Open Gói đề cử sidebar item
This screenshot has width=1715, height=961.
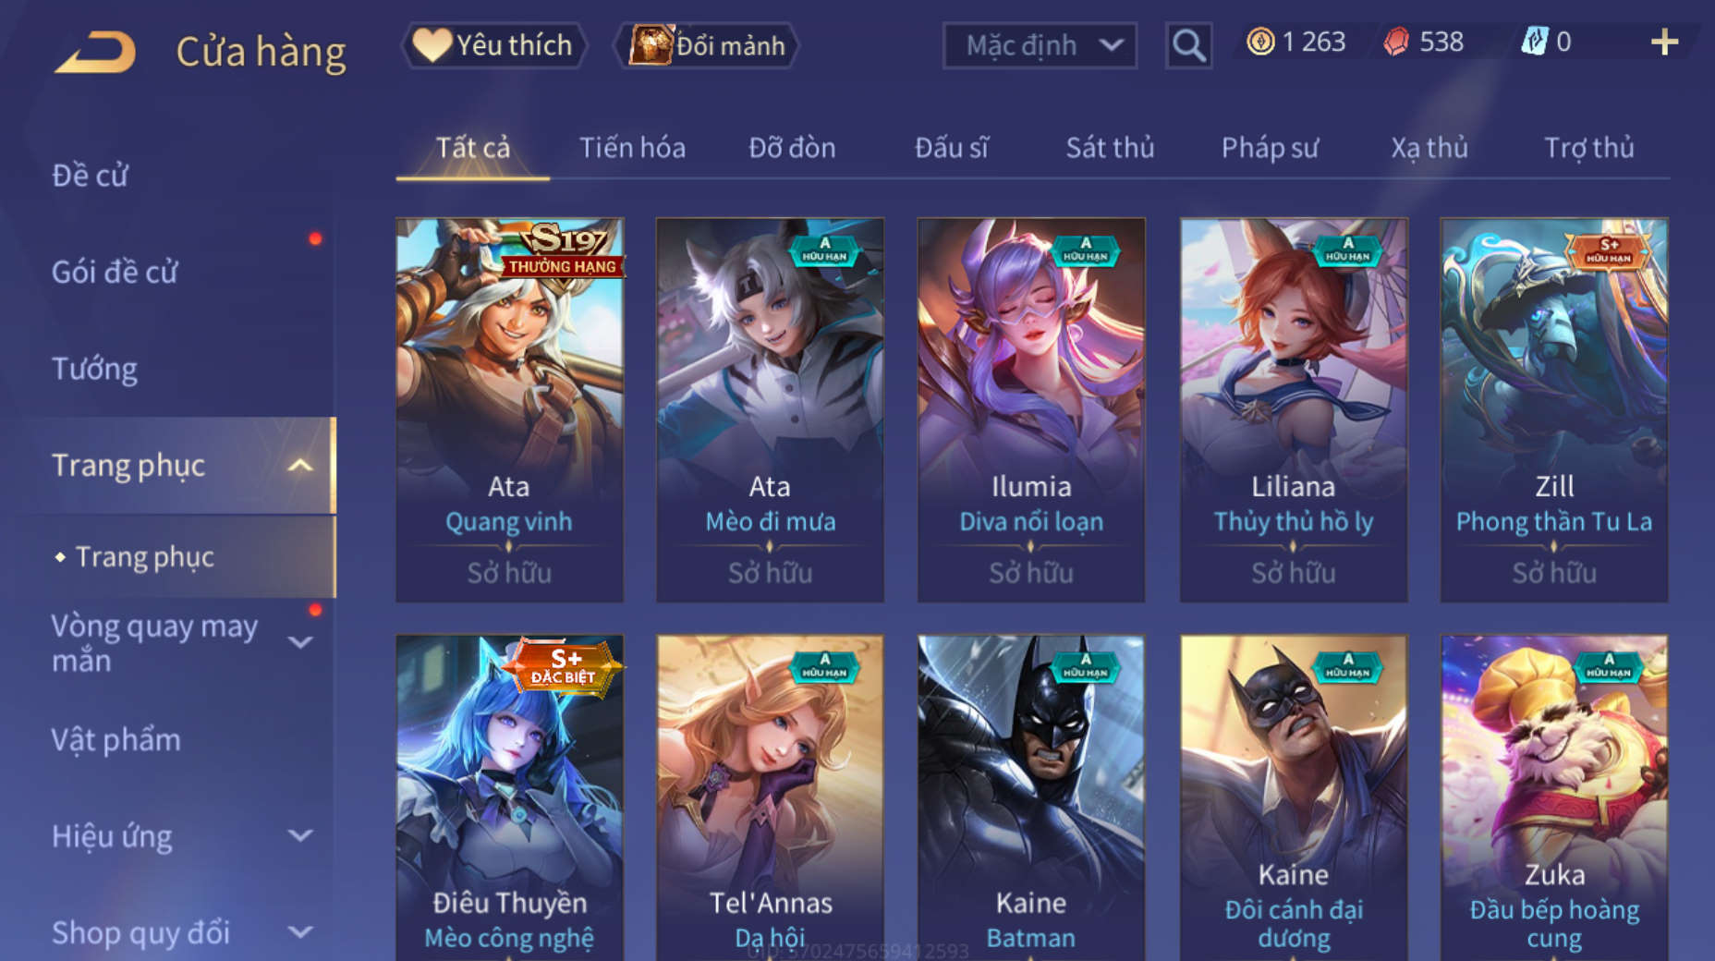click(115, 272)
